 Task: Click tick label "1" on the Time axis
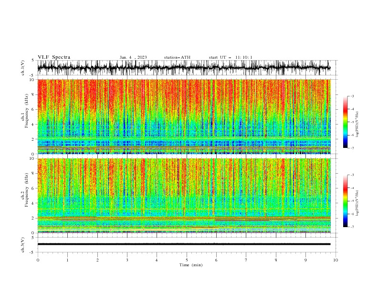(67, 260)
